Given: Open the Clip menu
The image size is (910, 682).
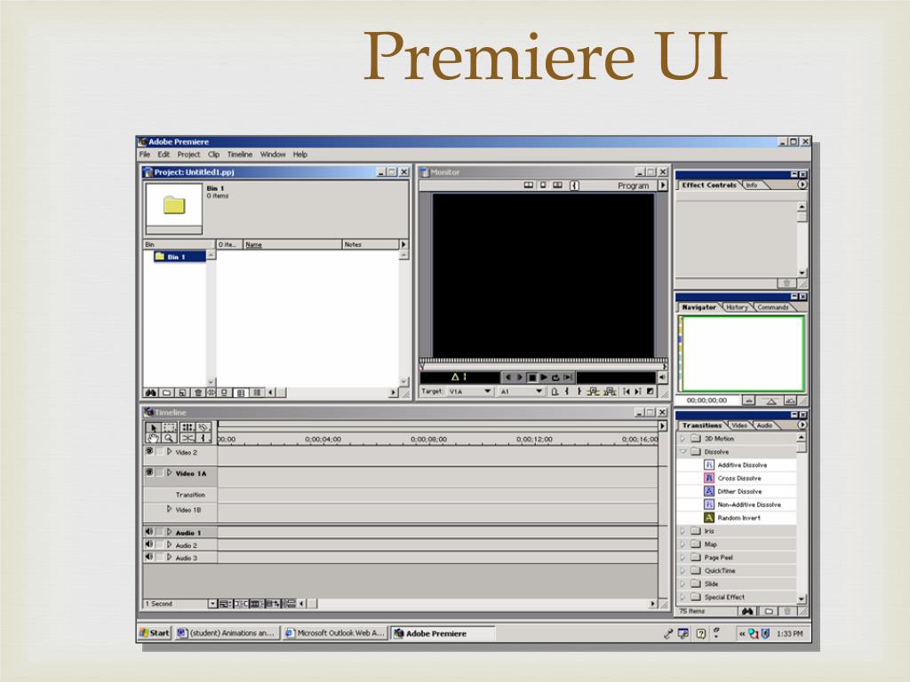Looking at the screenshot, I should [x=213, y=155].
